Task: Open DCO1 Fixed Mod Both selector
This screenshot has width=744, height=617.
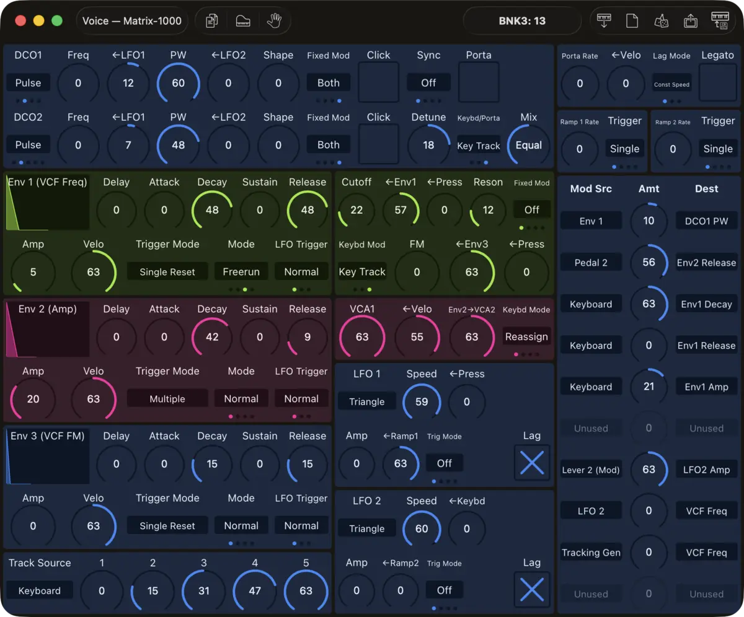Action: [329, 82]
